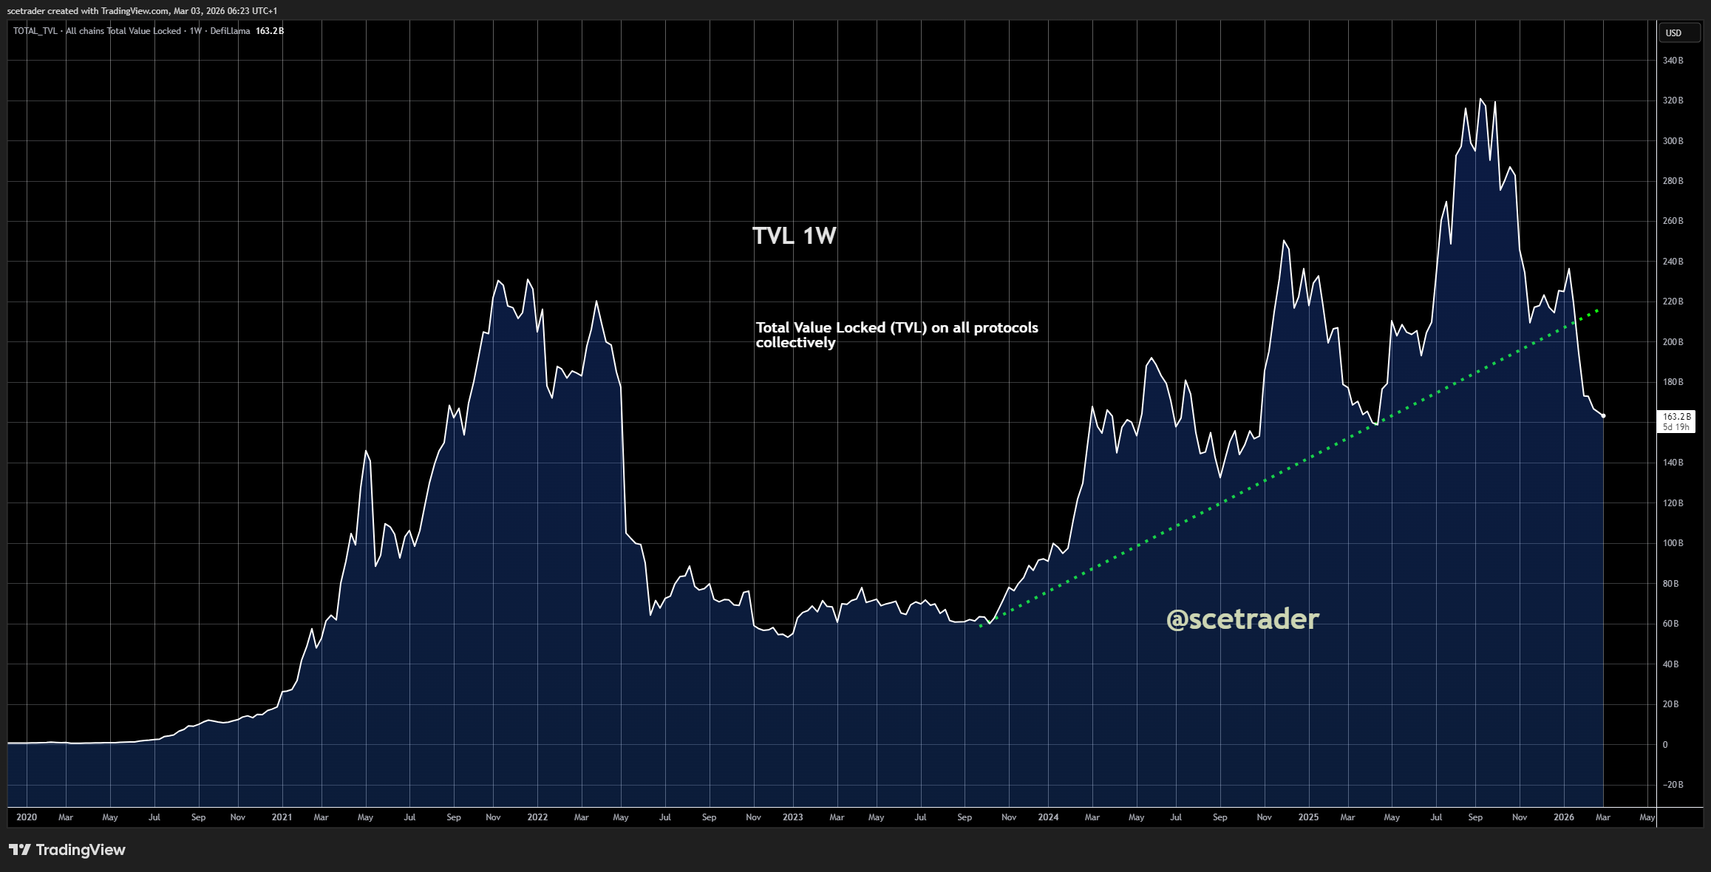Click the scetrader created with TradingView.com header
This screenshot has width=1711, height=872.
(x=142, y=10)
